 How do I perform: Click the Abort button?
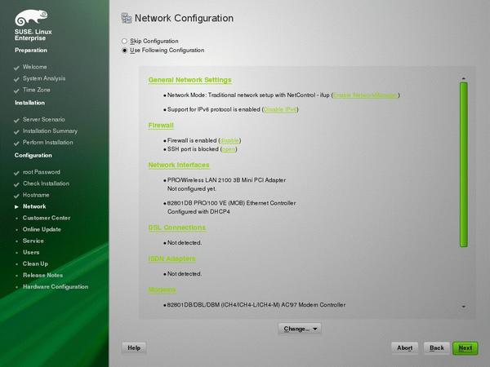point(405,348)
